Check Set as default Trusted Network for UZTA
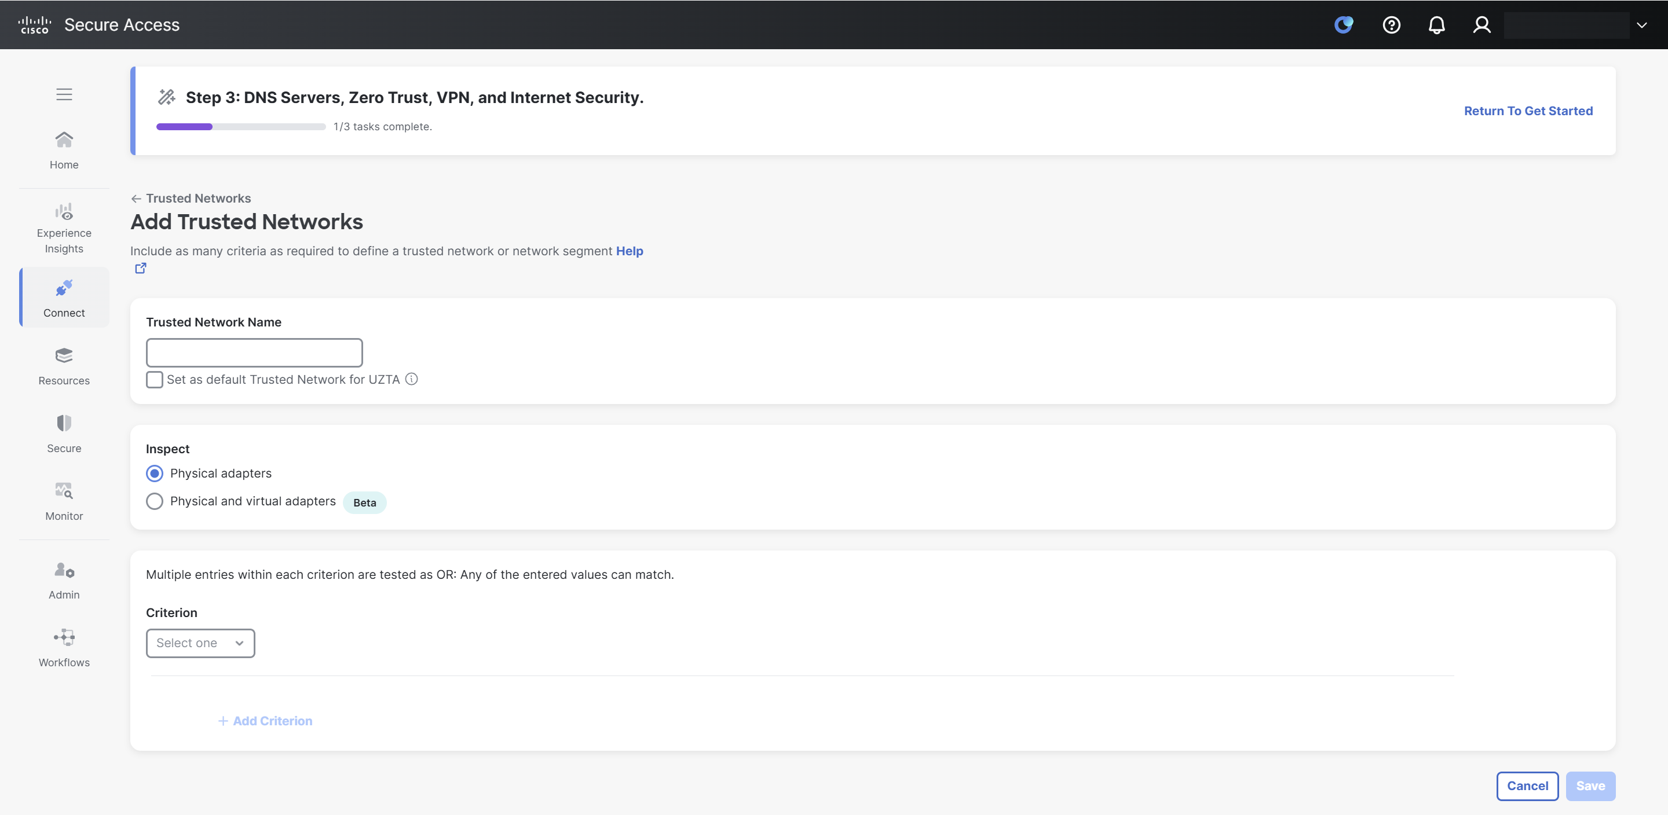This screenshot has height=815, width=1668. (x=155, y=379)
